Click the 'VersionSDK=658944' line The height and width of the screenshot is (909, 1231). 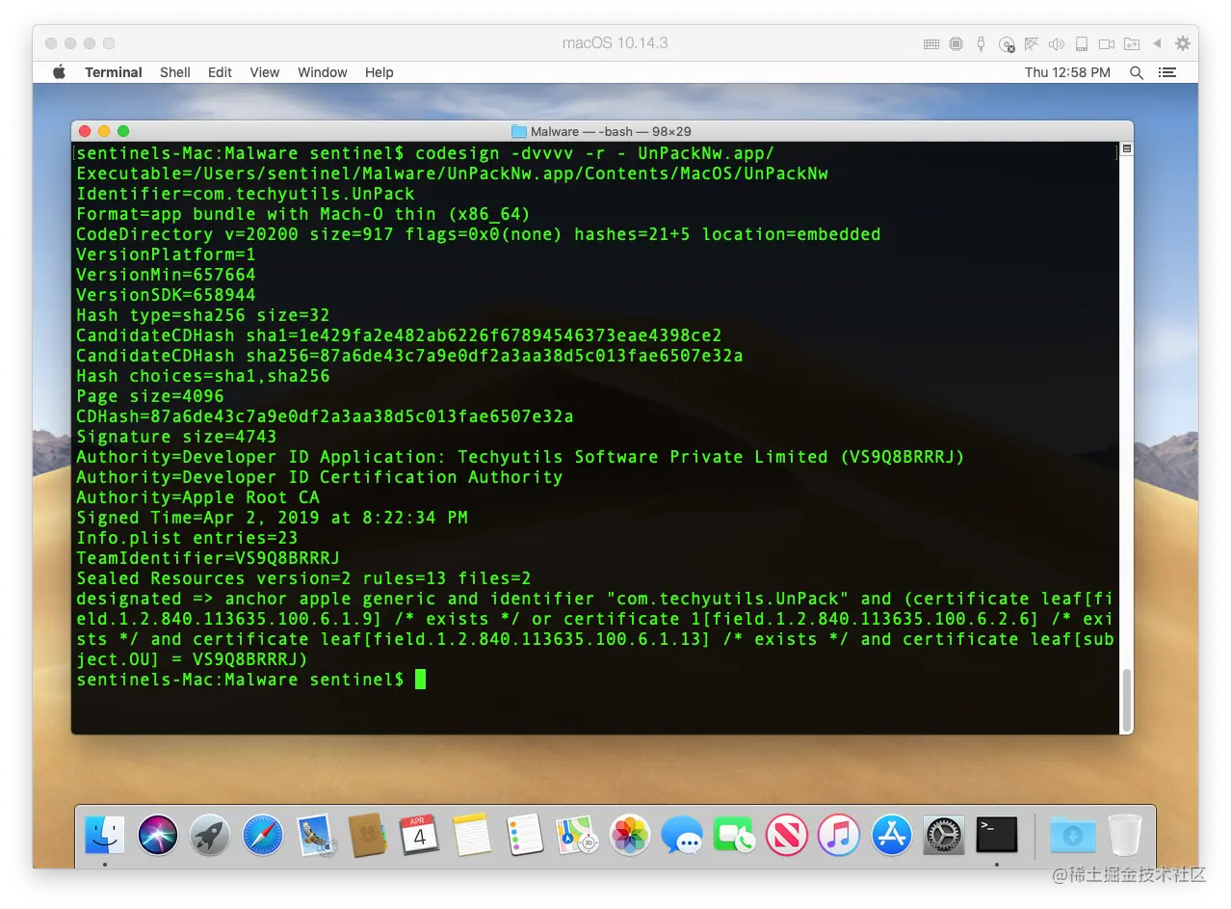tap(166, 295)
